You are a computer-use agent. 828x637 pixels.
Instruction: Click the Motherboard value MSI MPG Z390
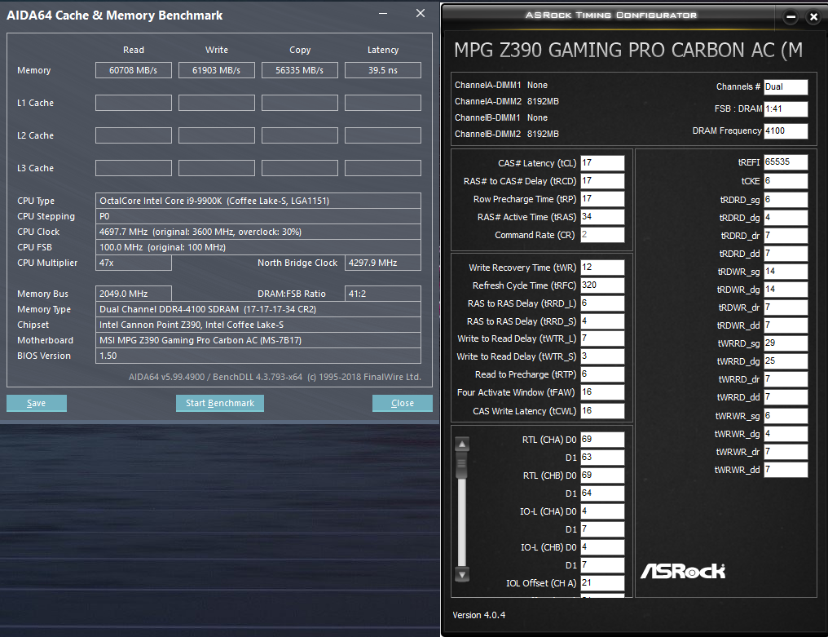[258, 340]
